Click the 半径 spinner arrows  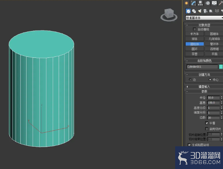(x=222, y=97)
